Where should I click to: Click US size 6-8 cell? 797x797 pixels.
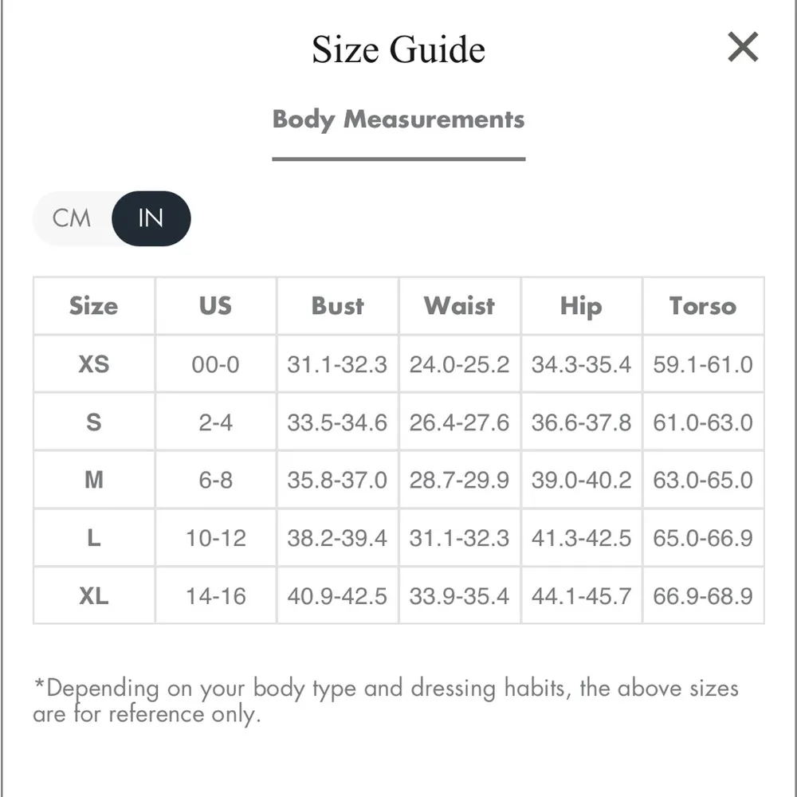[x=215, y=480]
